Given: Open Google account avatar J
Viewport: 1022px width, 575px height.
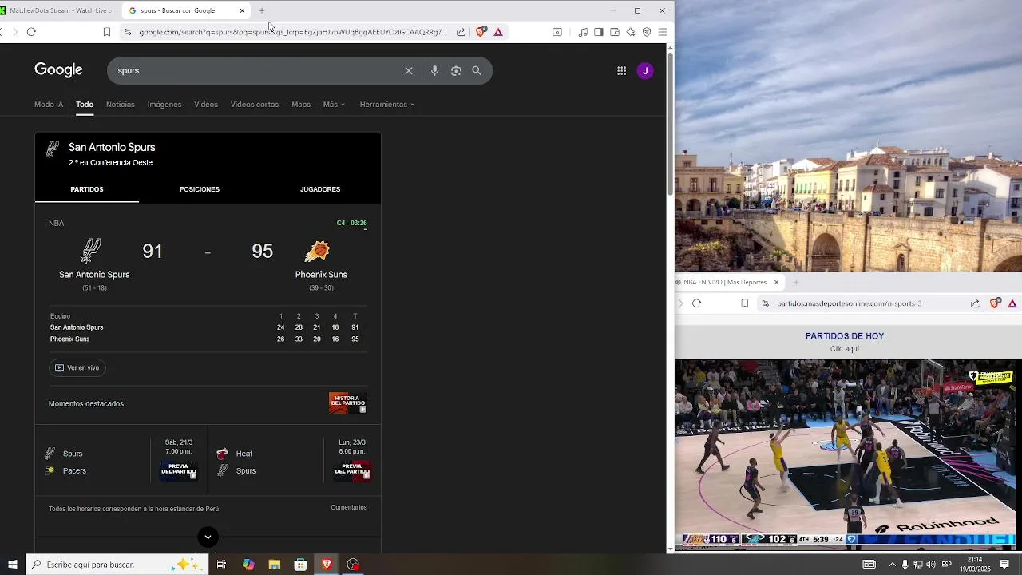Looking at the screenshot, I should point(645,71).
